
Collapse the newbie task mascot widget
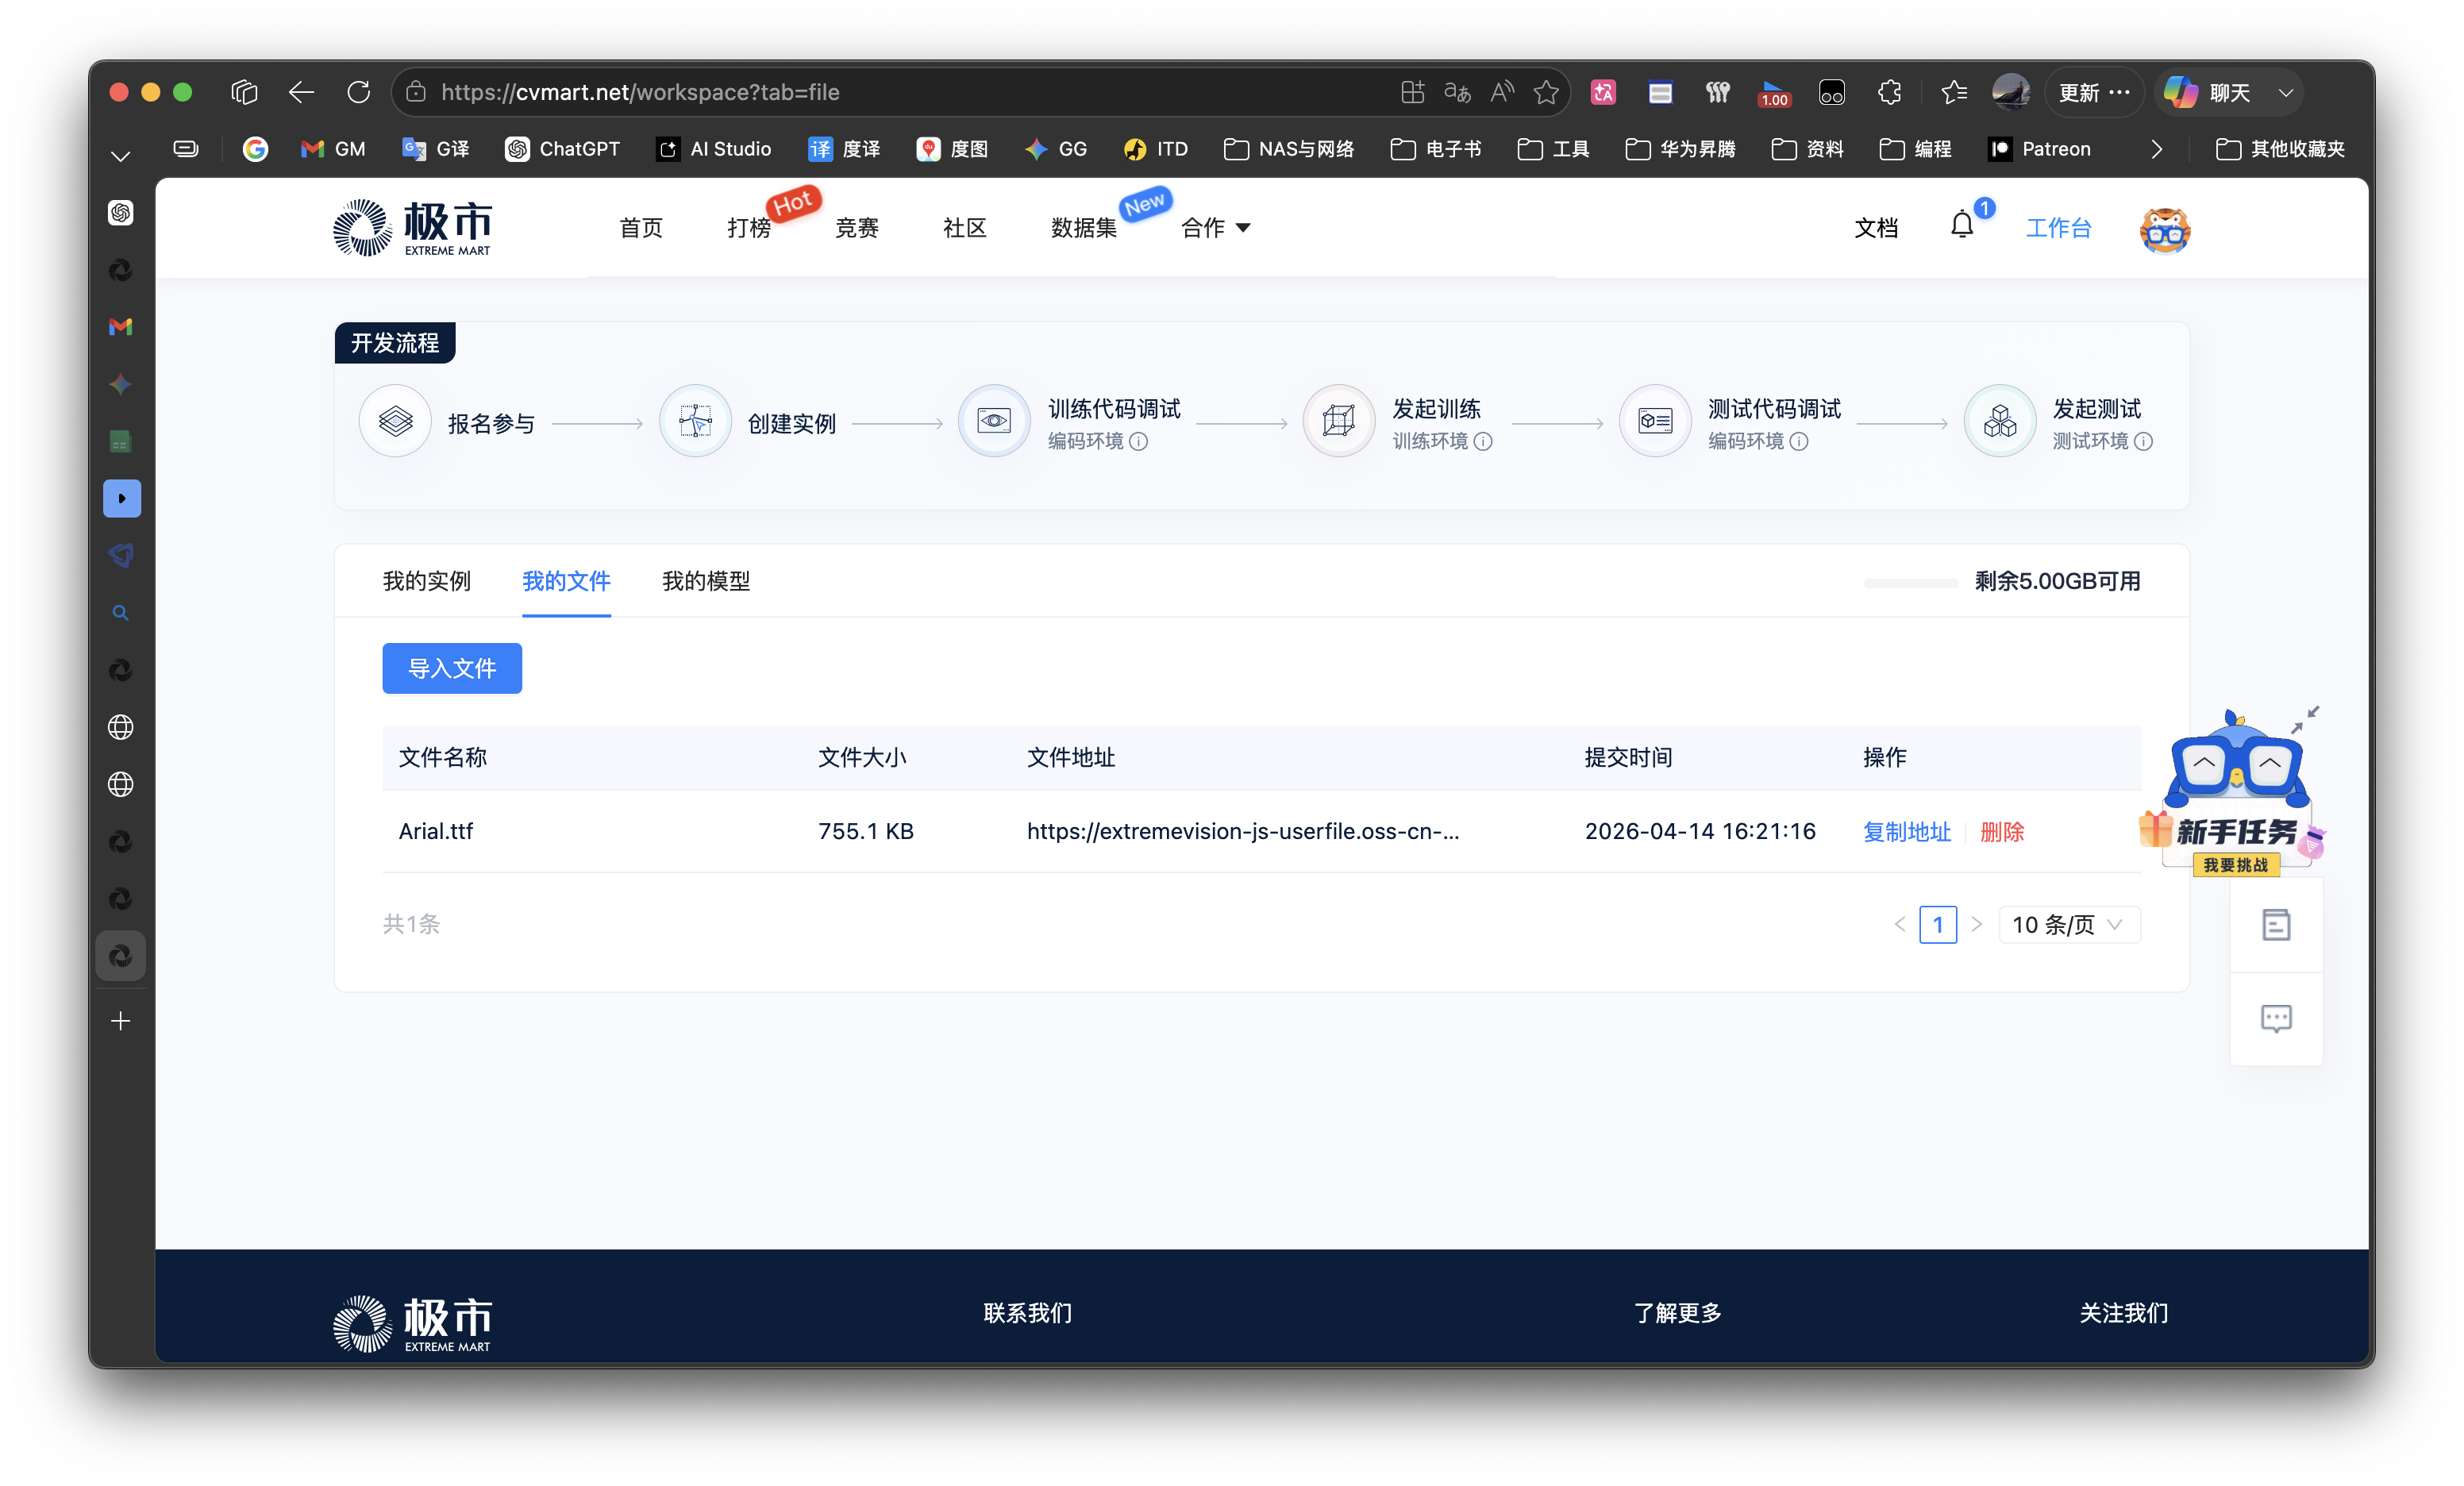(x=2304, y=719)
